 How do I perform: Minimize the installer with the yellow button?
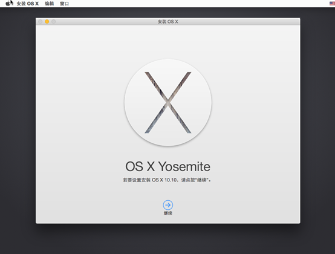(47, 22)
